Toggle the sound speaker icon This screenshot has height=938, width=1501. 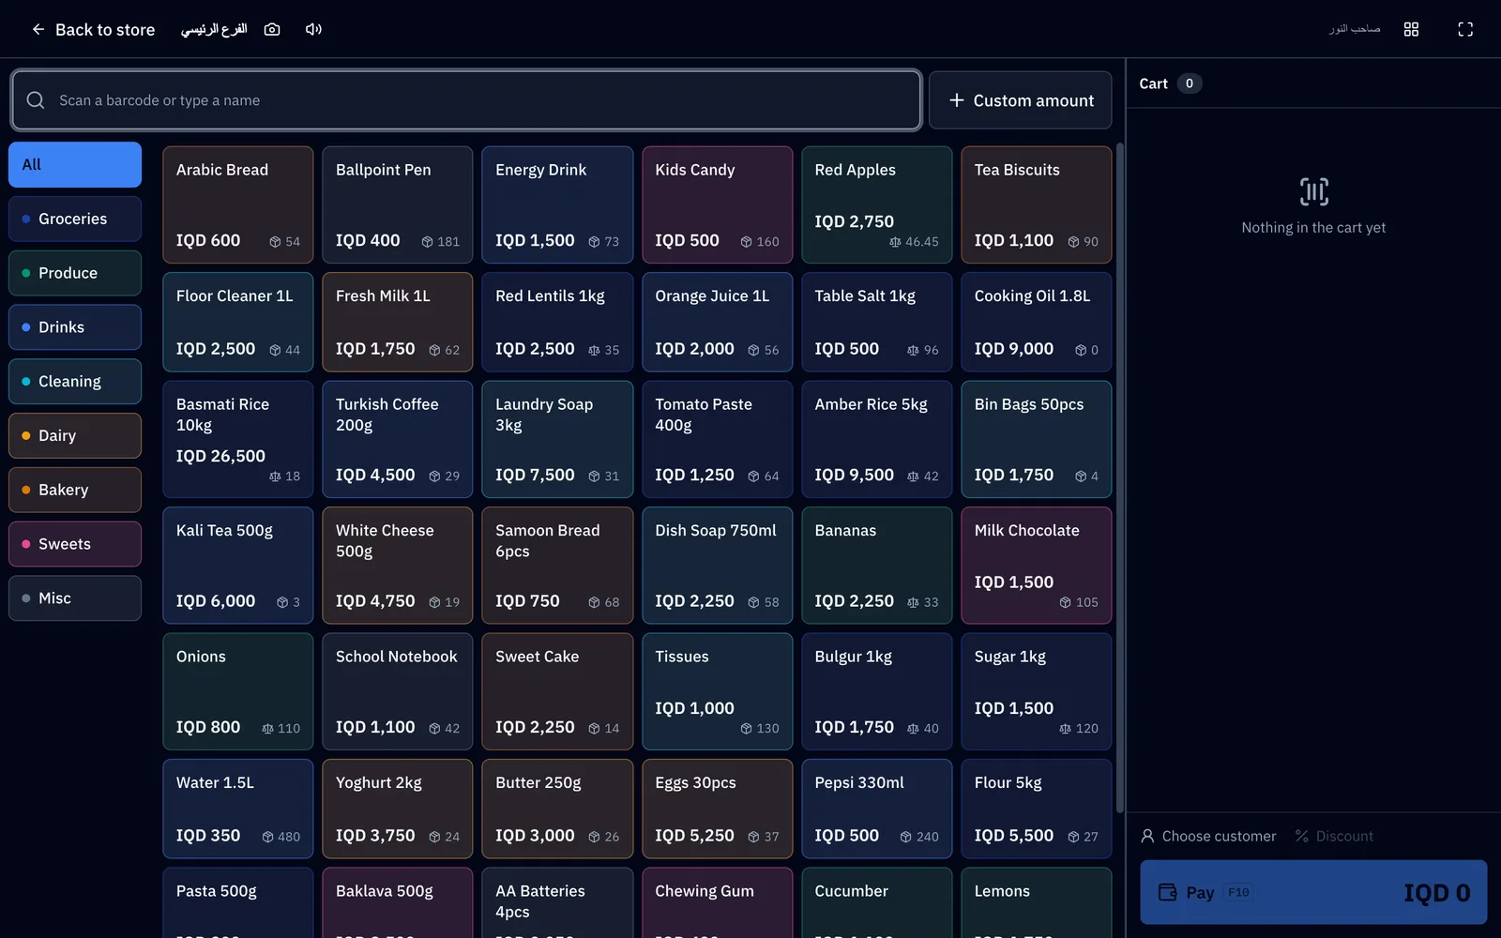click(x=313, y=29)
